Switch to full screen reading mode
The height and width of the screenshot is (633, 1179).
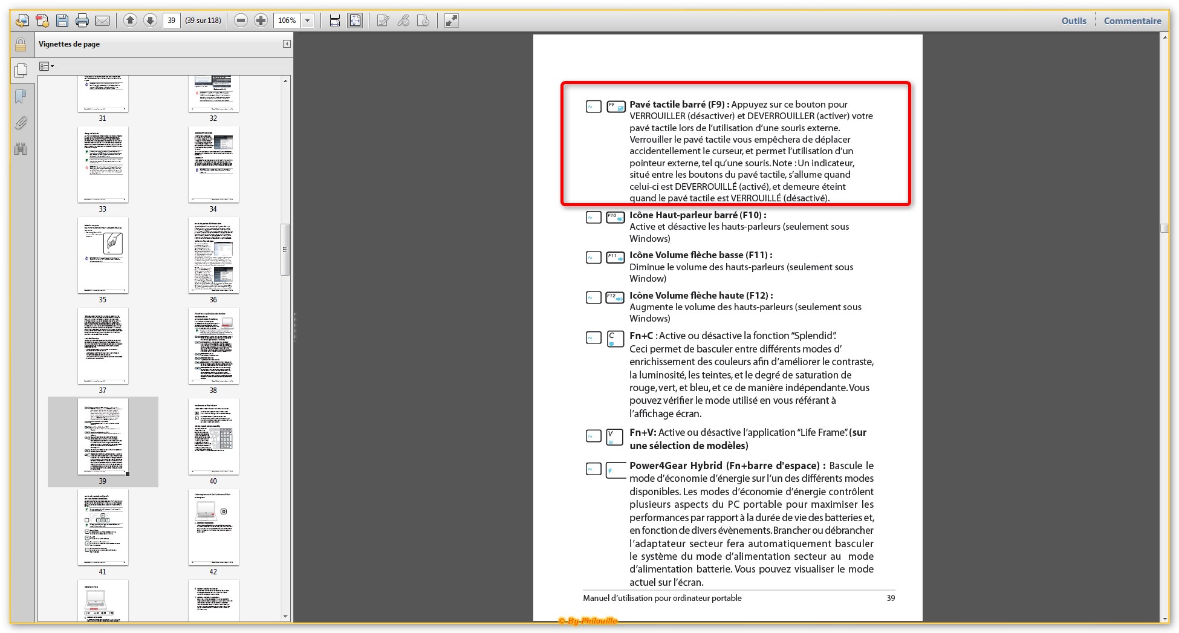tap(451, 21)
